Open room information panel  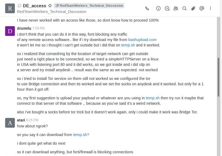pos(159,8)
